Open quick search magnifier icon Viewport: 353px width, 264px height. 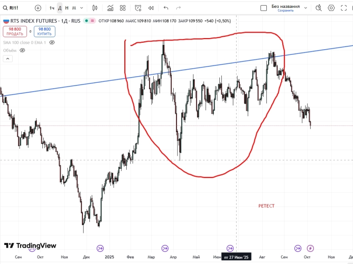coord(319,8)
